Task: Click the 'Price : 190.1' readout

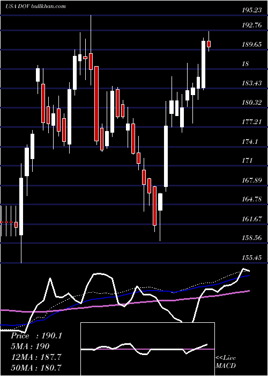Action: pyautogui.click(x=36, y=336)
